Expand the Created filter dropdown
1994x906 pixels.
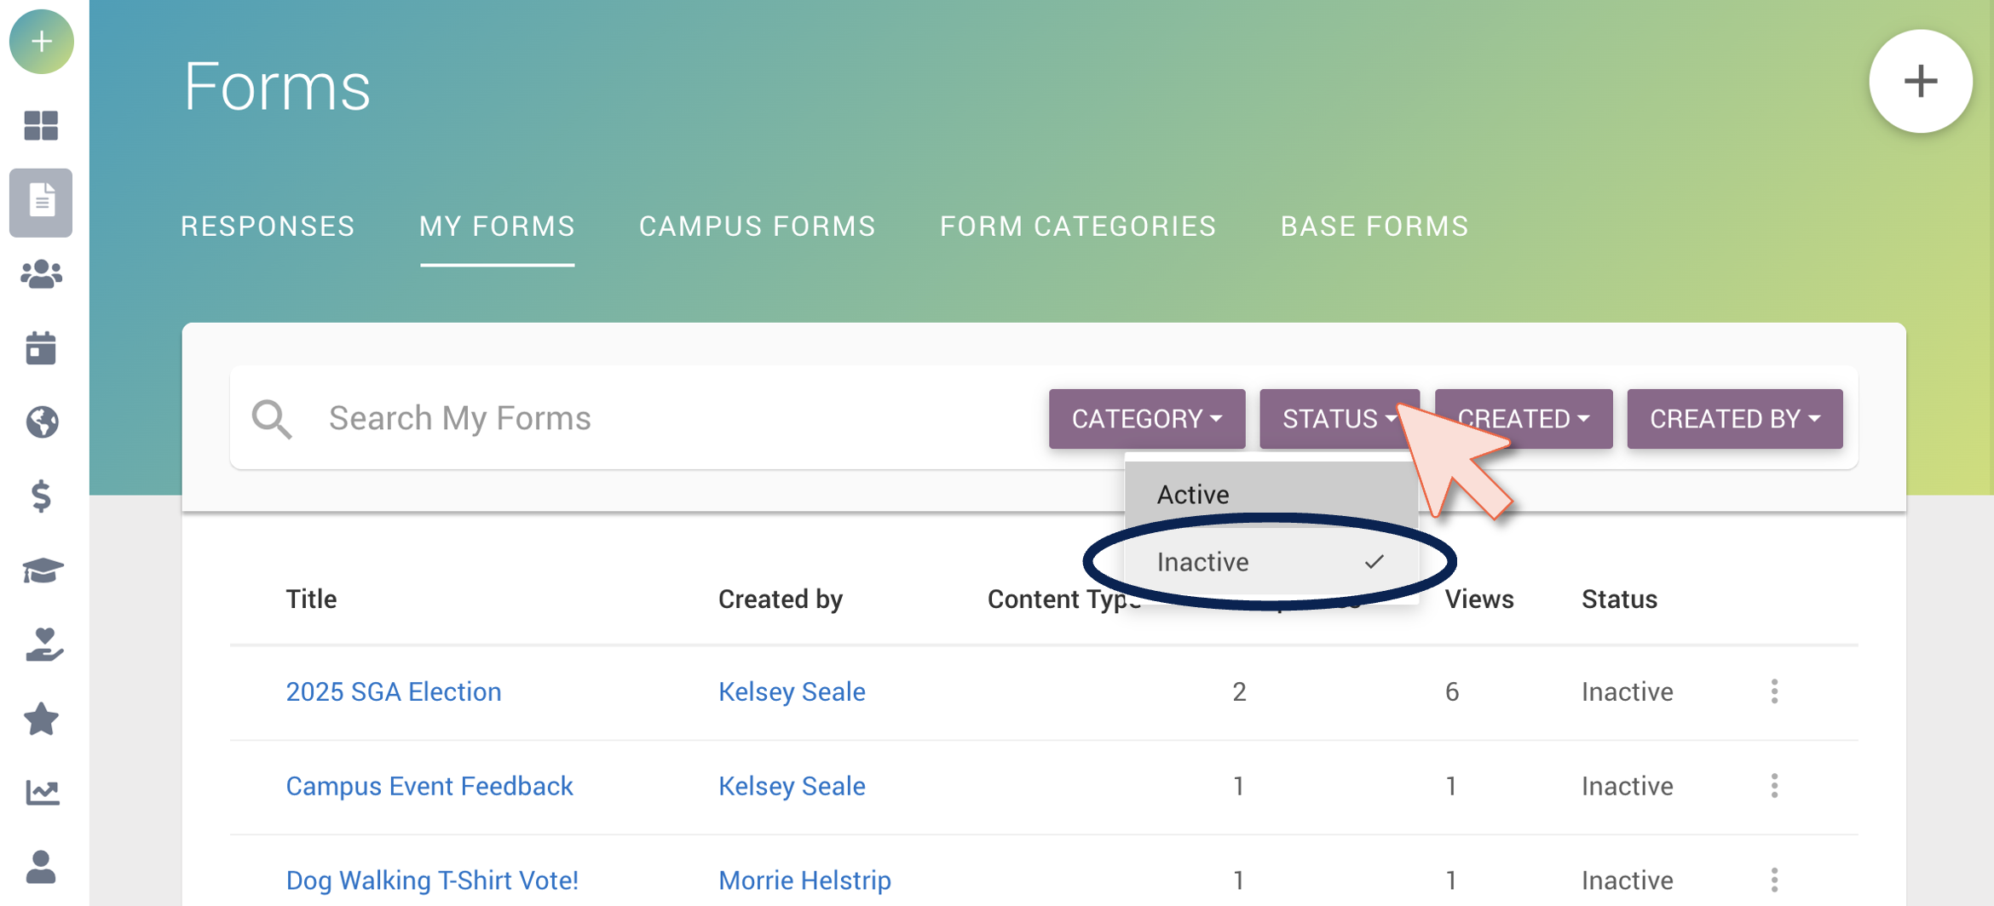(x=1524, y=419)
